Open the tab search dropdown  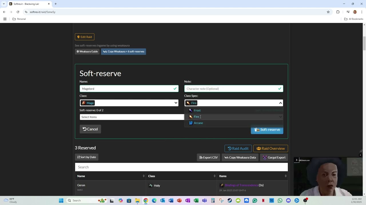point(4,4)
